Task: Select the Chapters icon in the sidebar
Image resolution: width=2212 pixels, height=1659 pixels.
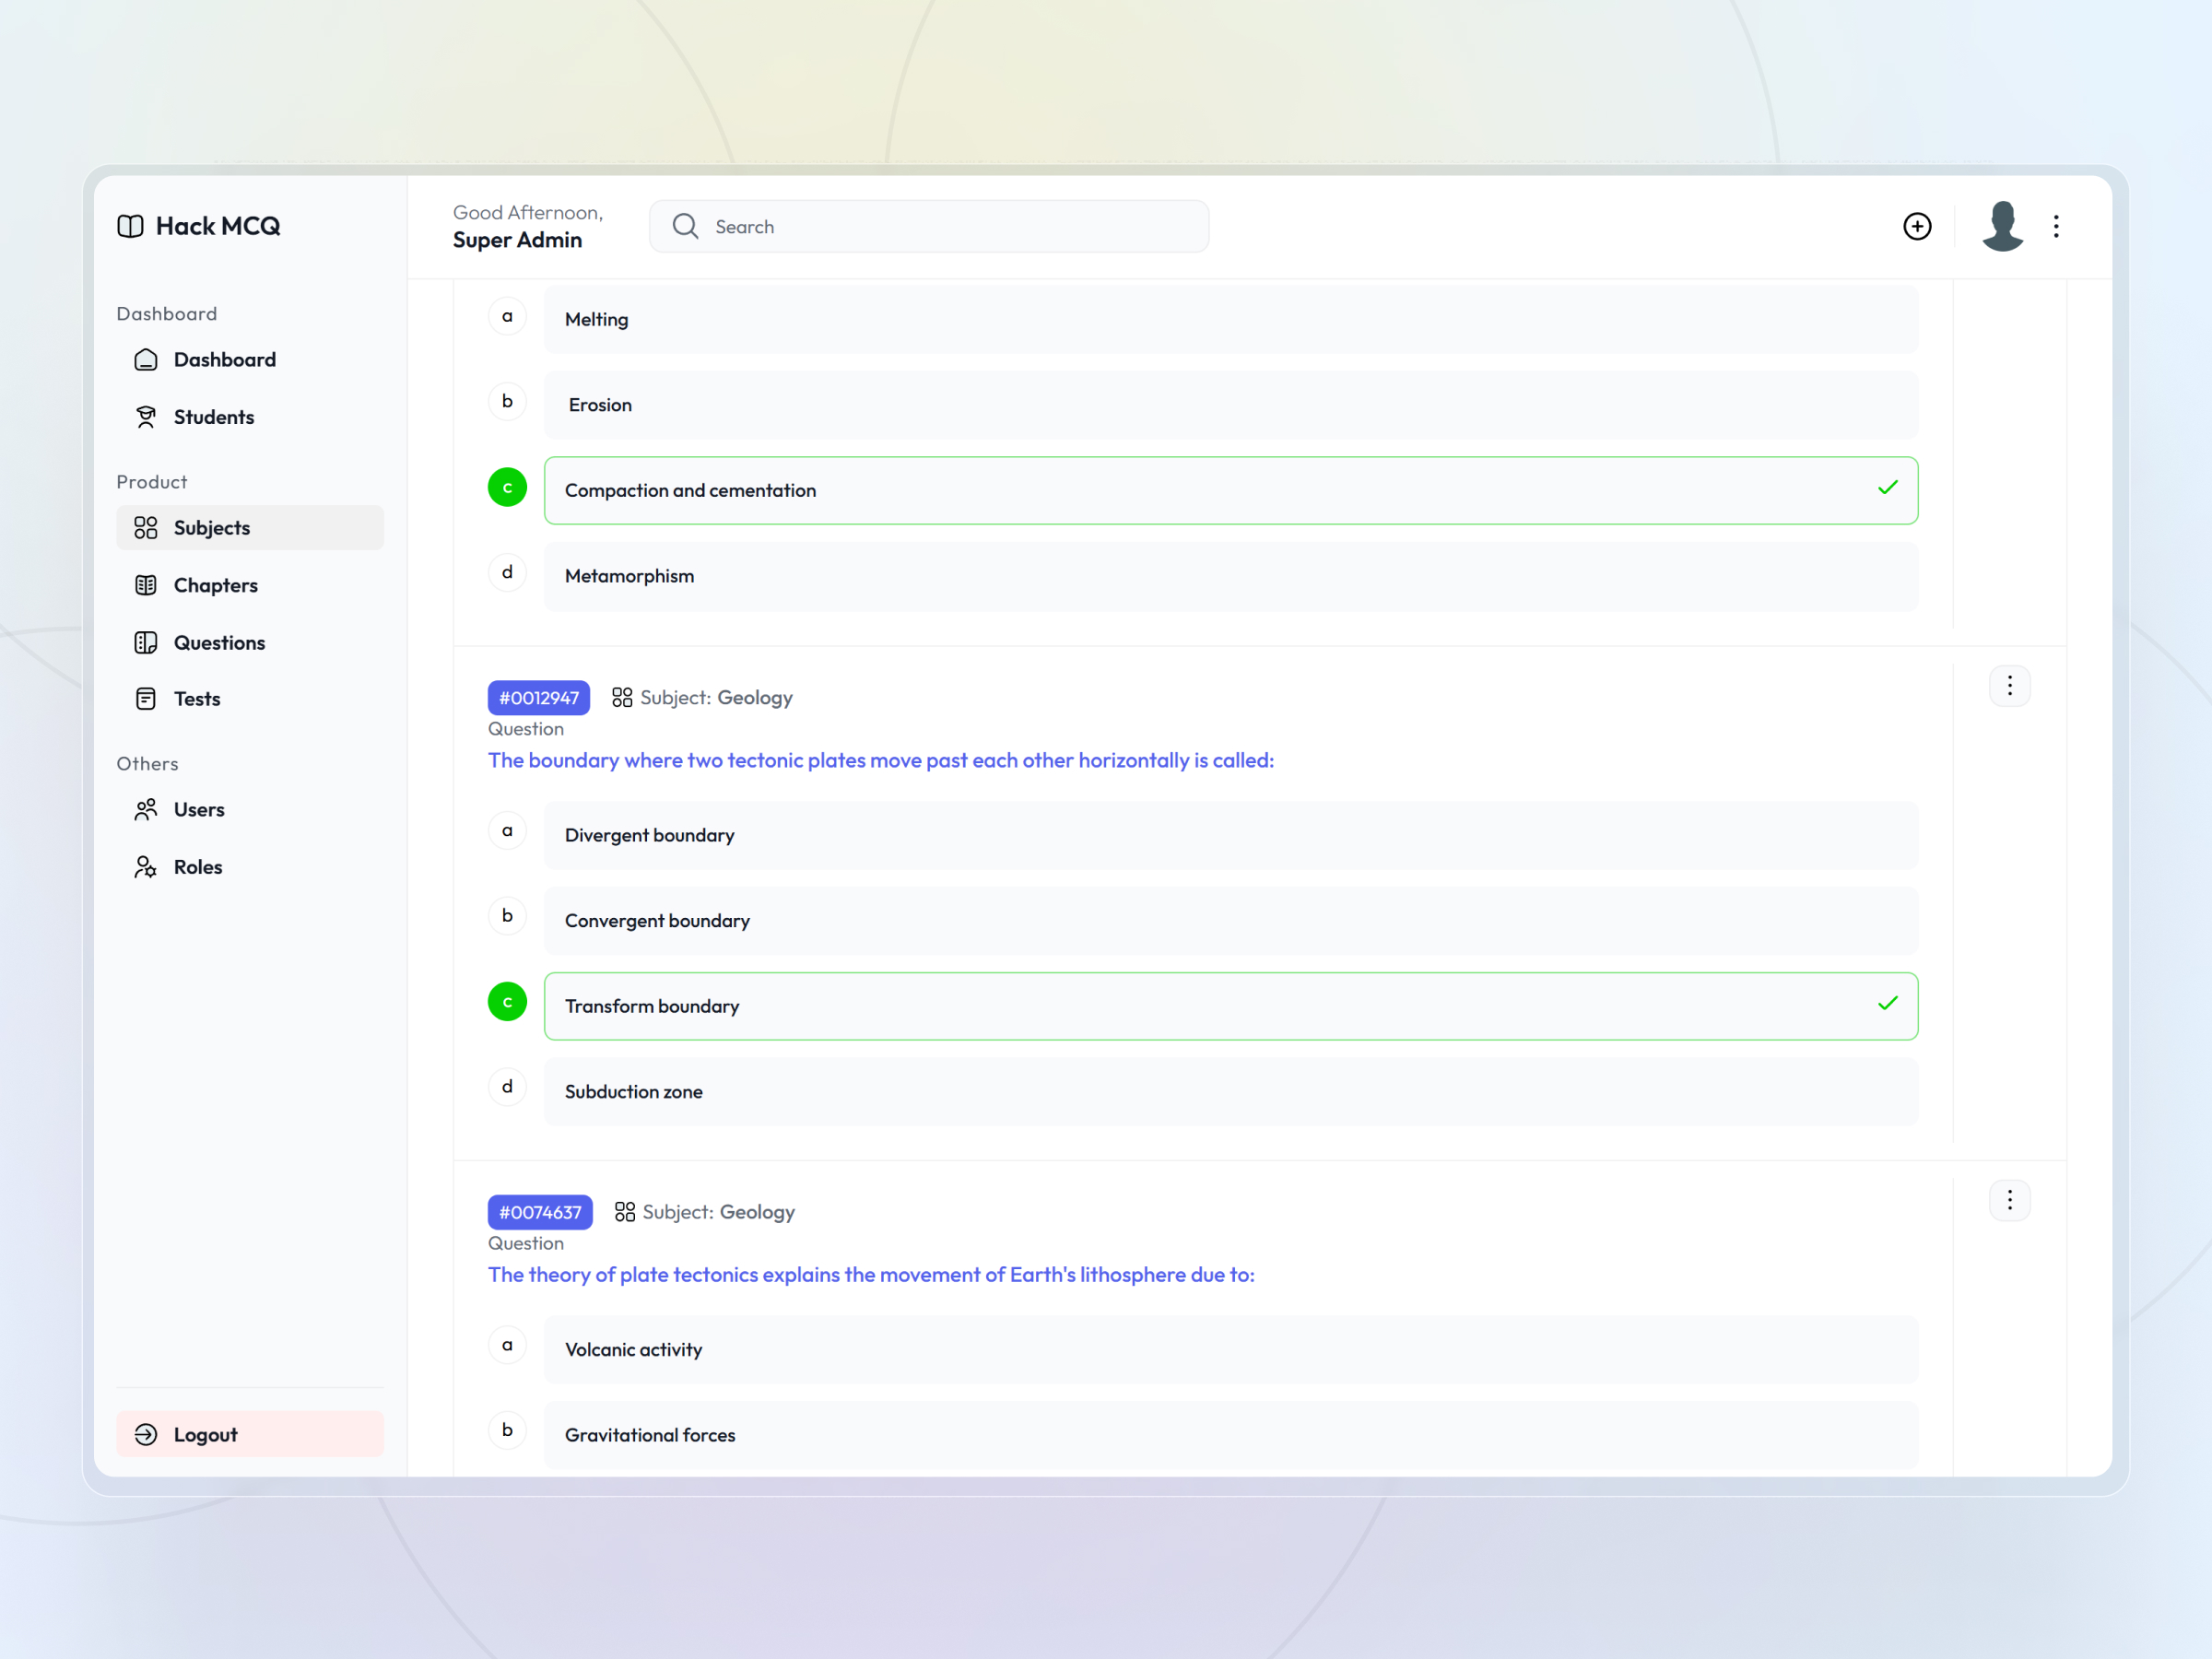Action: (146, 584)
